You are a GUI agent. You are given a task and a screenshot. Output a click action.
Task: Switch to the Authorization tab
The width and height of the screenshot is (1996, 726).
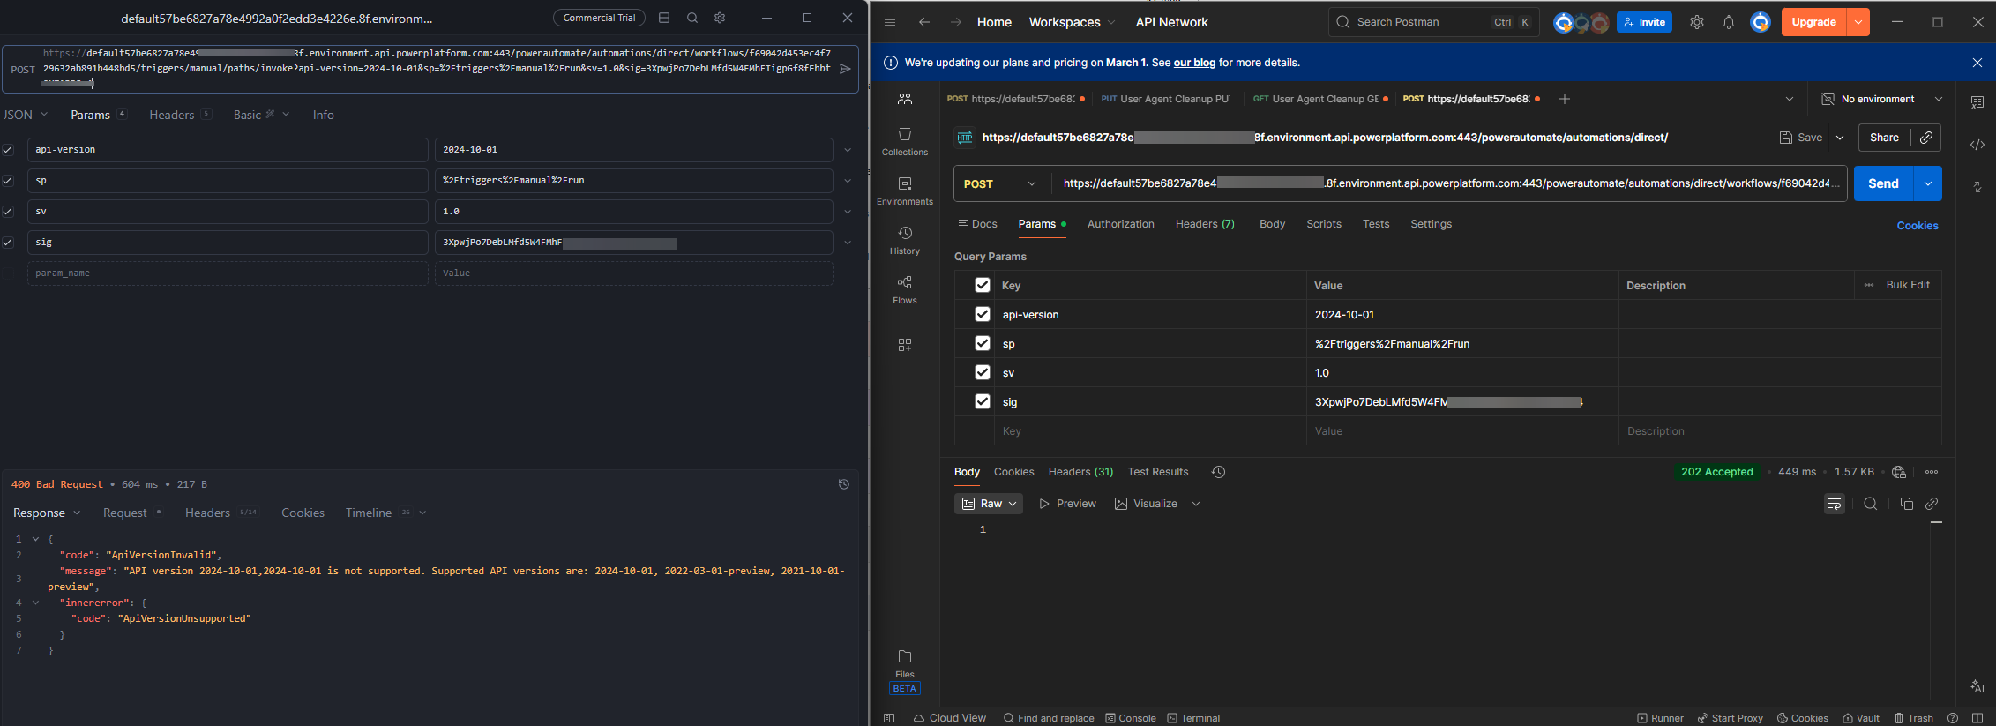click(x=1120, y=224)
